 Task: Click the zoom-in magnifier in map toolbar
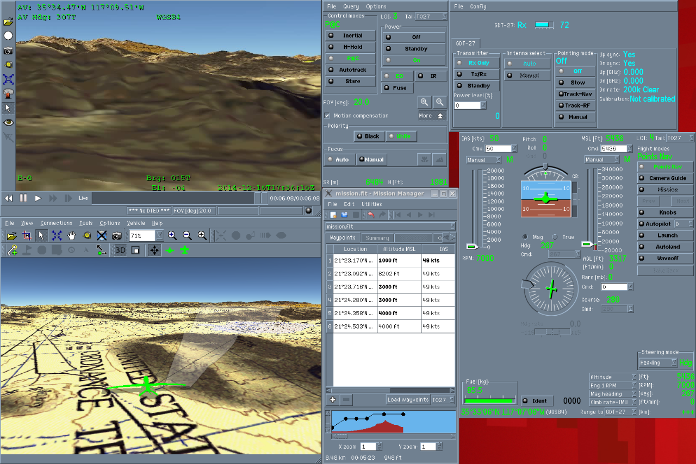coord(172,236)
